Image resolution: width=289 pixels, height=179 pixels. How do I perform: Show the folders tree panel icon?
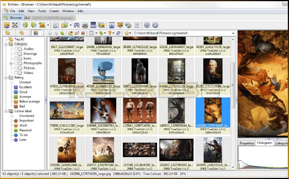pyautogui.click(x=7, y=33)
